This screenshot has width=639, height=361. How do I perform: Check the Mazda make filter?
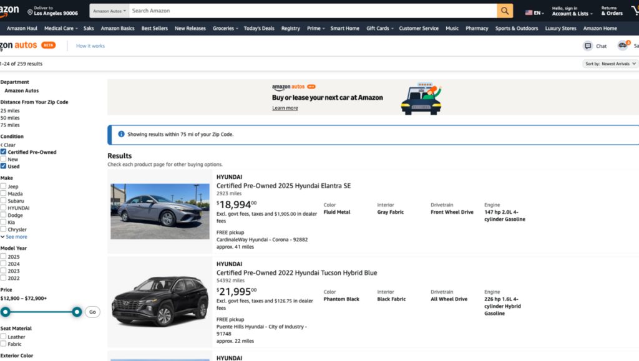click(3, 193)
